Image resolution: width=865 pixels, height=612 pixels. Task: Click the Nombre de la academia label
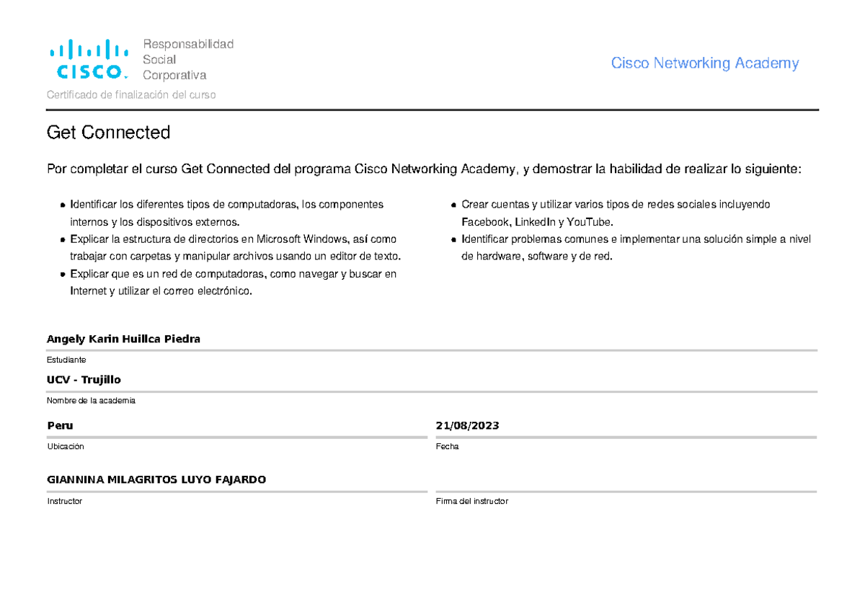pyautogui.click(x=91, y=400)
